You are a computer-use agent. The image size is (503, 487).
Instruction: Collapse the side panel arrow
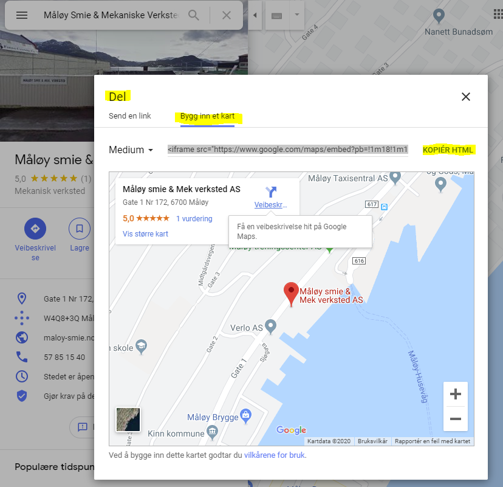pyautogui.click(x=255, y=15)
